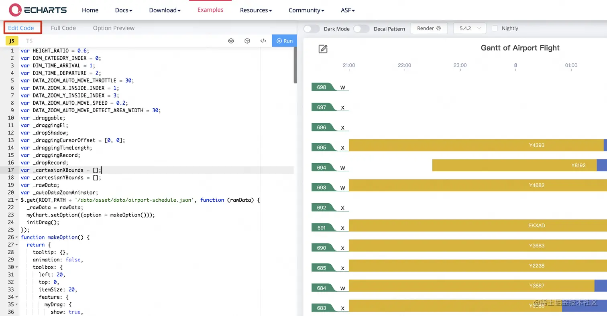Click the Run button
The width and height of the screenshot is (607, 316).
(x=284, y=41)
